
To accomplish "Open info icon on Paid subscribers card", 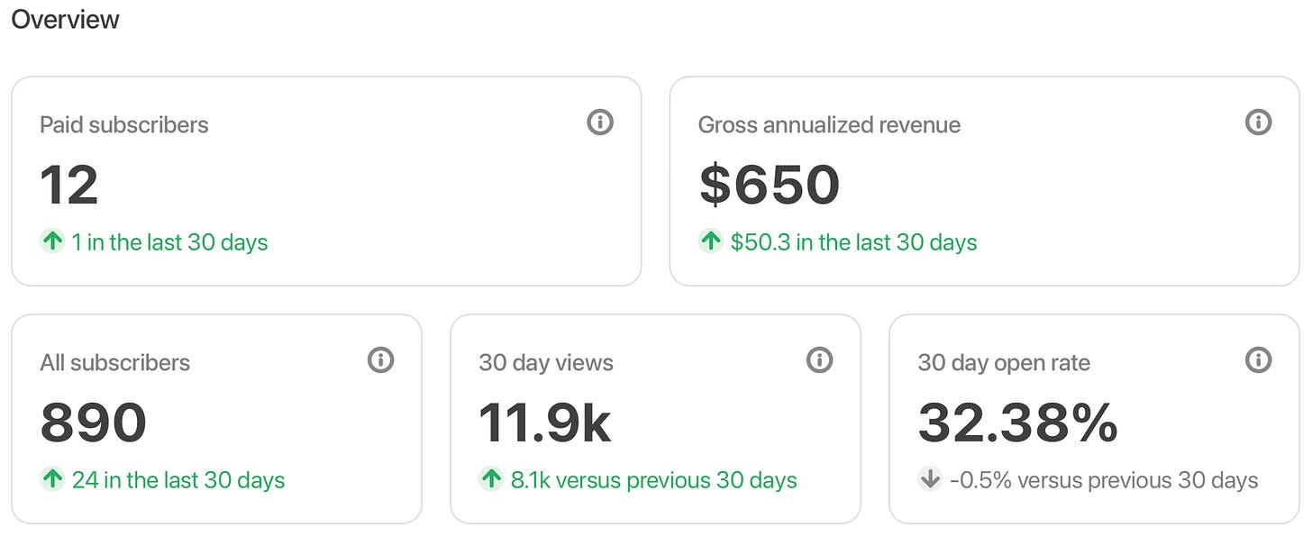I will [x=600, y=122].
